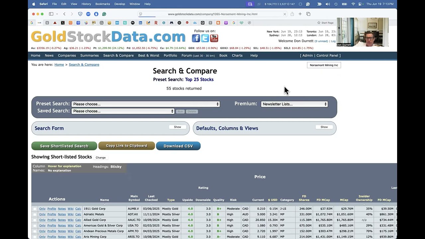
Task: Go back with Safari's back arrow
Action: pos(64,14)
